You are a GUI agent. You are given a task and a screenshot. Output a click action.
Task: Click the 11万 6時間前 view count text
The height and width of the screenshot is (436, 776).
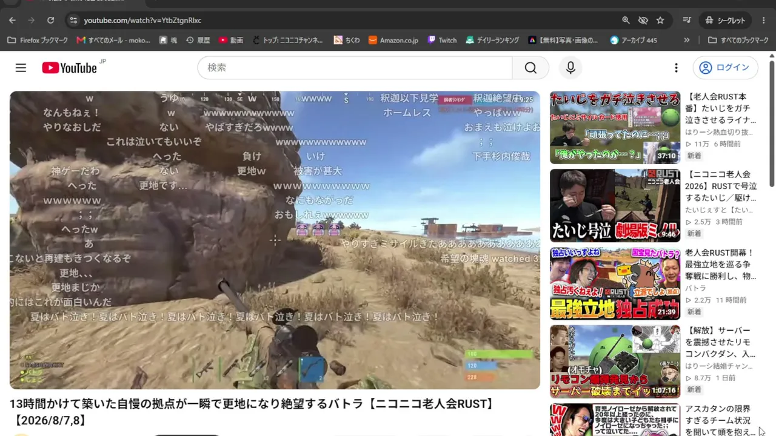pos(712,144)
